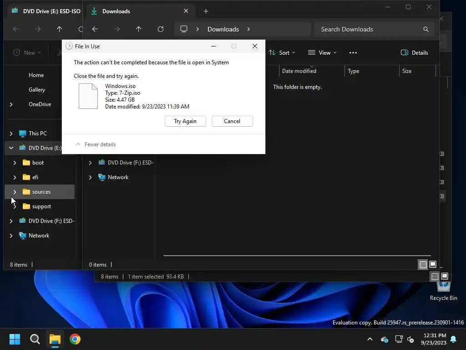The image size is (466, 350).
Task: Select DVD Drive (F:) ESD- in left window
Action: (x=47, y=221)
